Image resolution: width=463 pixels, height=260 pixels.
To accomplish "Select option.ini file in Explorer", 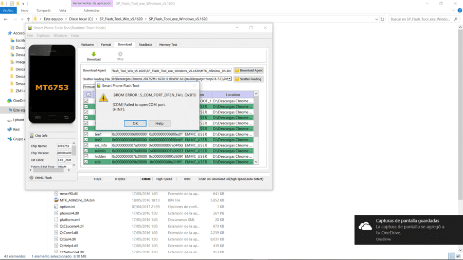I will click(67, 207).
